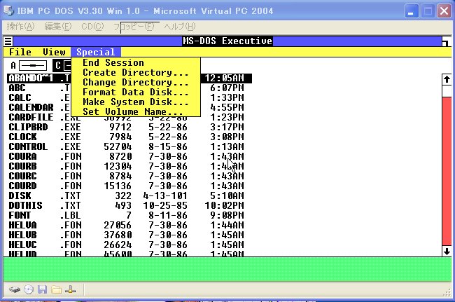The width and height of the screenshot is (455, 302).
Task: Open the File menu
Action: pos(20,53)
